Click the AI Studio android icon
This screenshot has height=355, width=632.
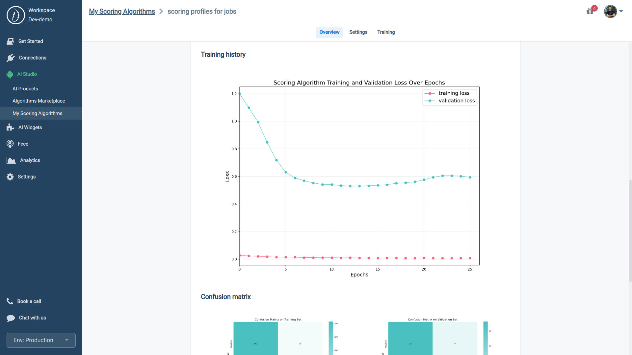10,75
